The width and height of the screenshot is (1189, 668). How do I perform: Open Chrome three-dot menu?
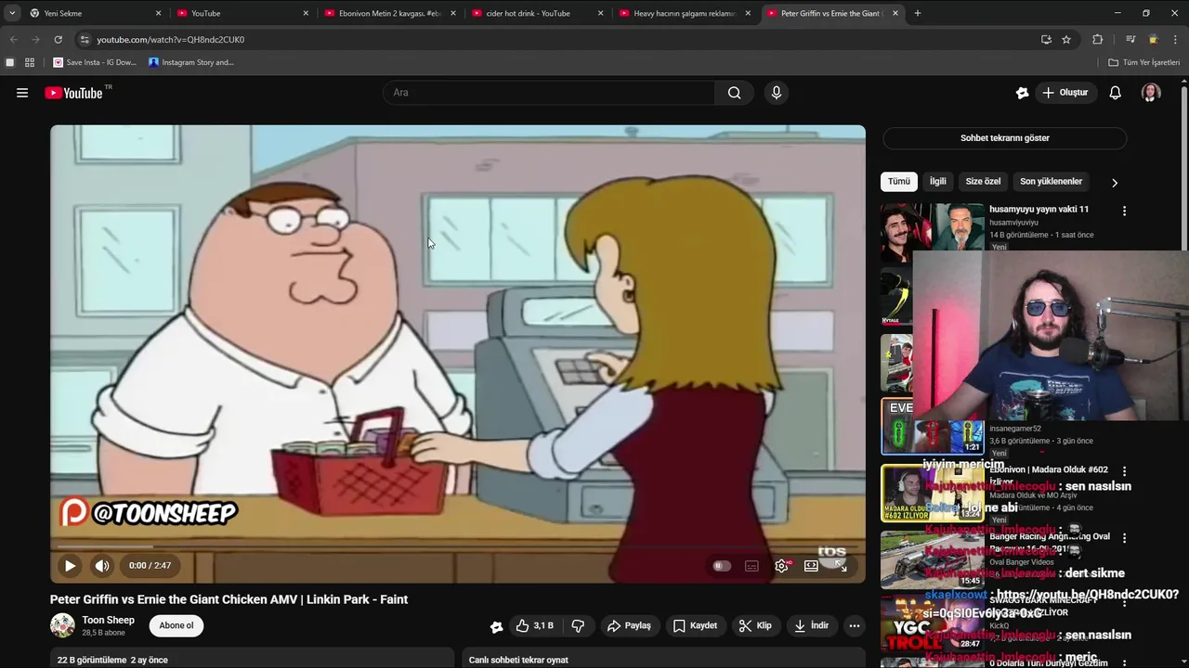[1175, 40]
